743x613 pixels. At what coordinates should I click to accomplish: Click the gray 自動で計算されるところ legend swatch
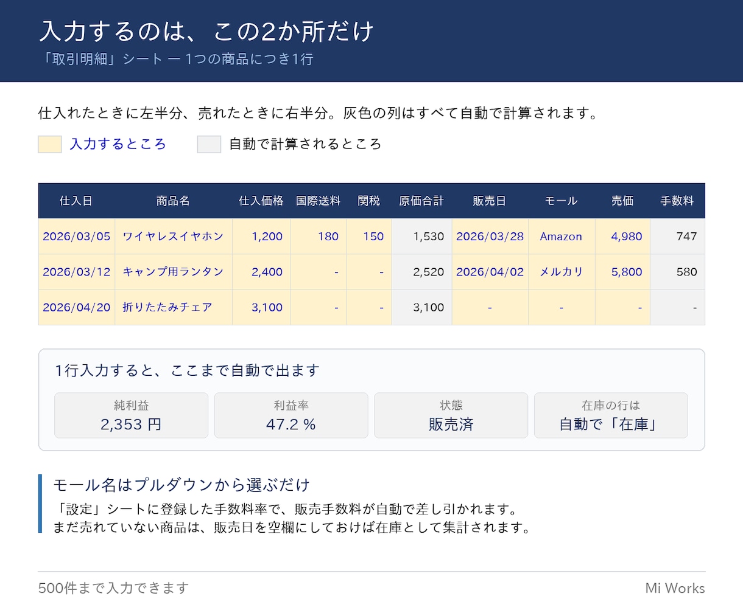pyautogui.click(x=209, y=144)
